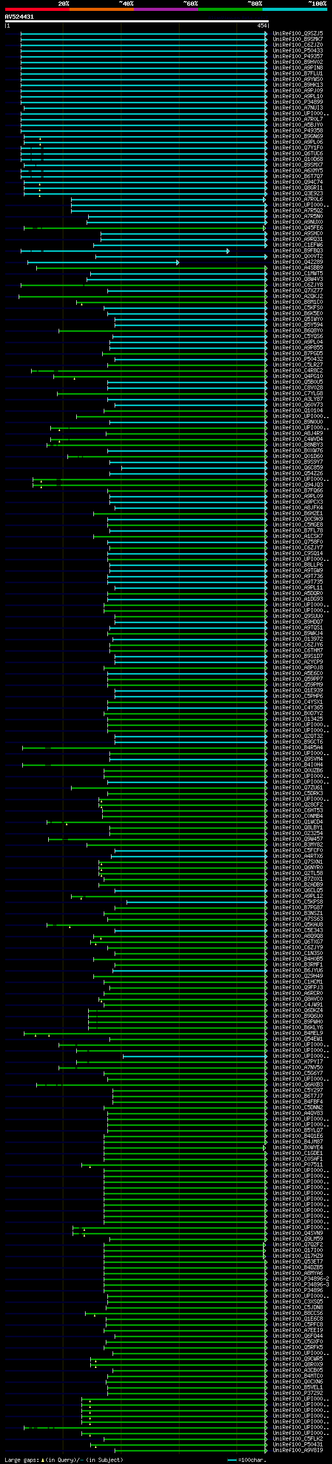332x1464 pixels.
Task: Select hit label UniRef100_C1MWT5
Action: click(x=297, y=273)
